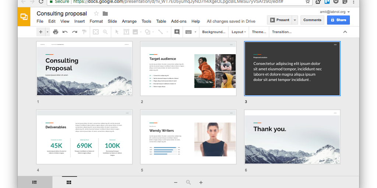Switch to grid view
377x188 pixels.
point(69,182)
